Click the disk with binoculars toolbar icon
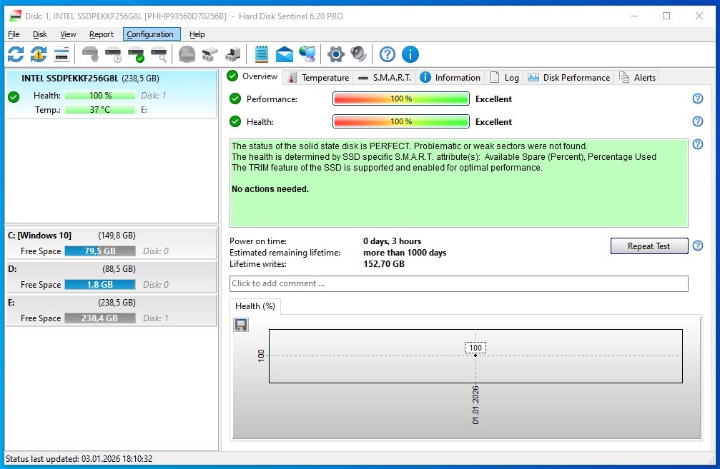The image size is (720, 469). tap(209, 54)
